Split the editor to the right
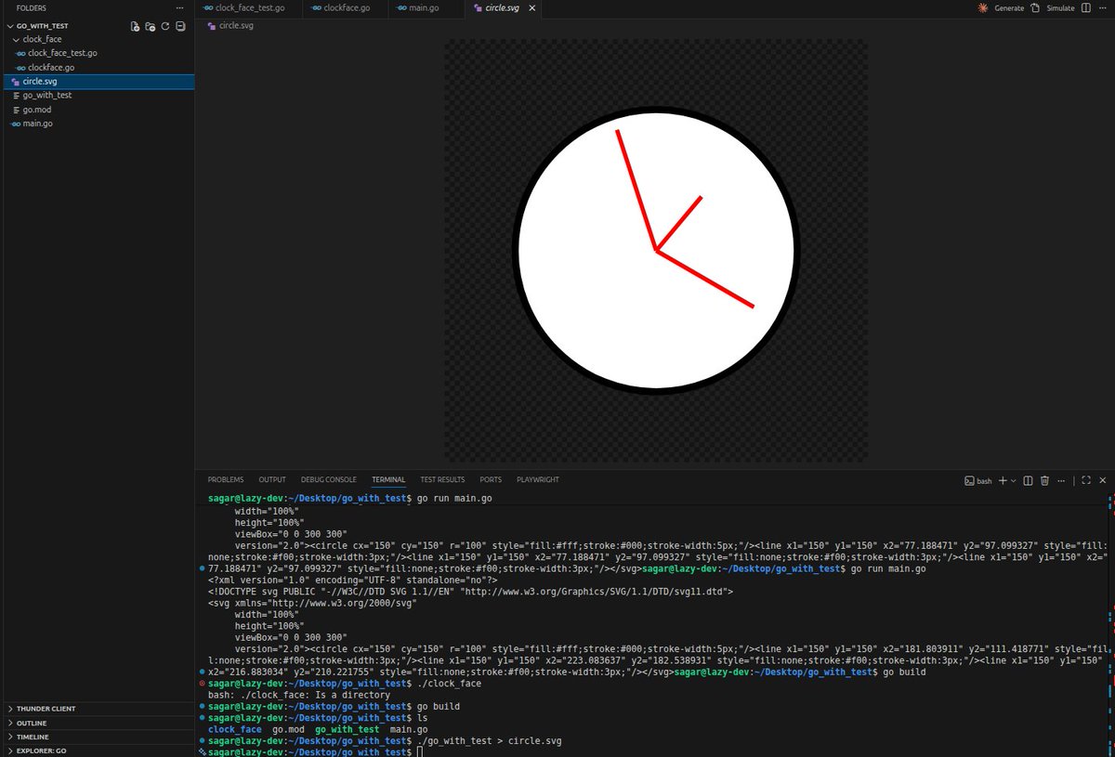 1086,7
